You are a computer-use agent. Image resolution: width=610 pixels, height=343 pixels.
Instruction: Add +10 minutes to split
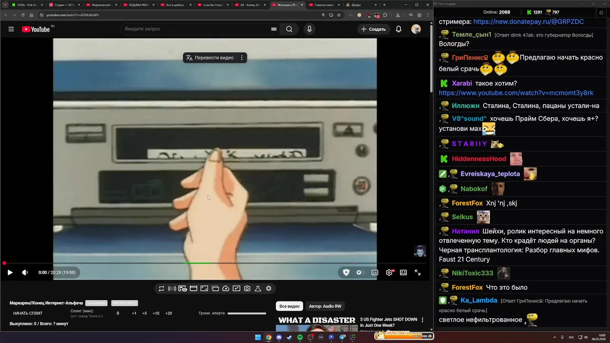(x=156, y=313)
